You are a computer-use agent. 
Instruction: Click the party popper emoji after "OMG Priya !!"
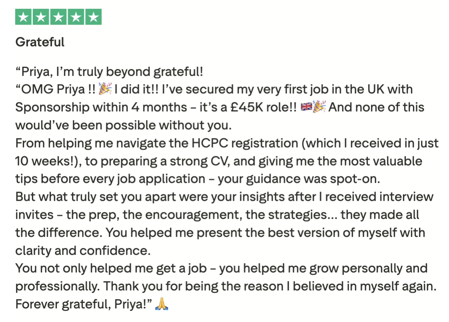(104, 89)
